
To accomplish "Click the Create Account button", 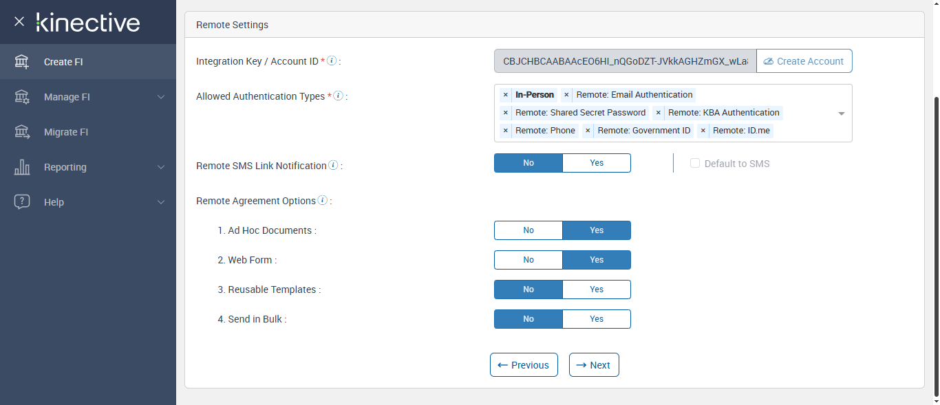I will 804,61.
